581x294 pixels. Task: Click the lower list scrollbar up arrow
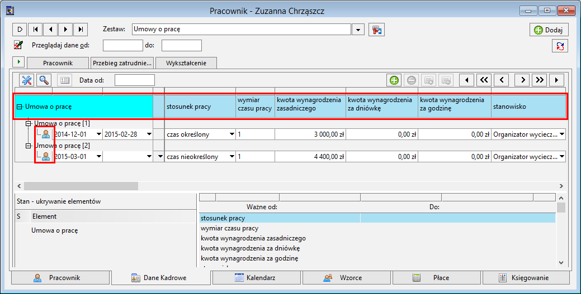point(561,198)
